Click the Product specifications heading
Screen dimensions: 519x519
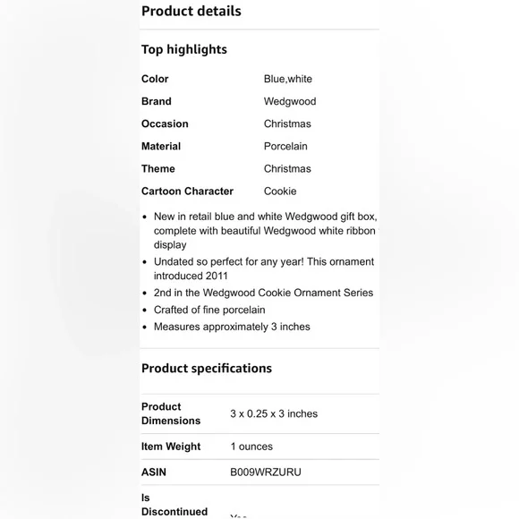(207, 369)
